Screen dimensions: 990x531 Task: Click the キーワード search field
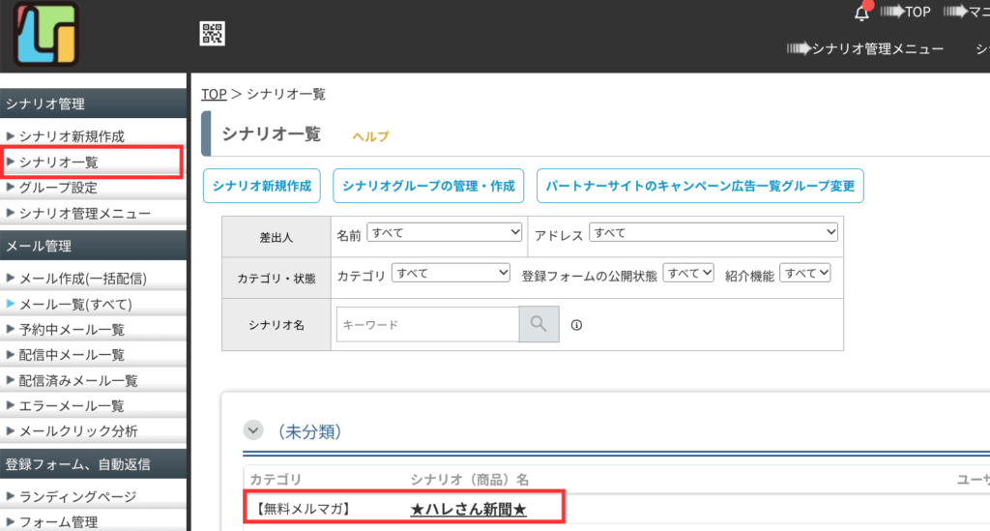(x=428, y=325)
